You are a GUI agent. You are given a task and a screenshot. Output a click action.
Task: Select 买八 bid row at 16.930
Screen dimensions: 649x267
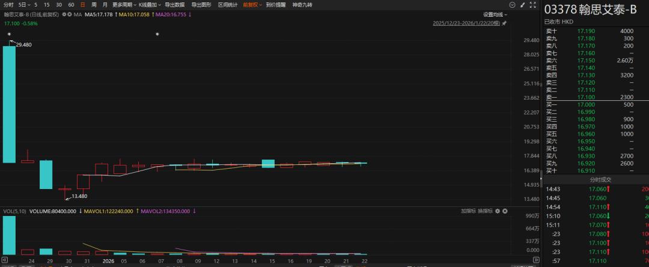coord(596,156)
